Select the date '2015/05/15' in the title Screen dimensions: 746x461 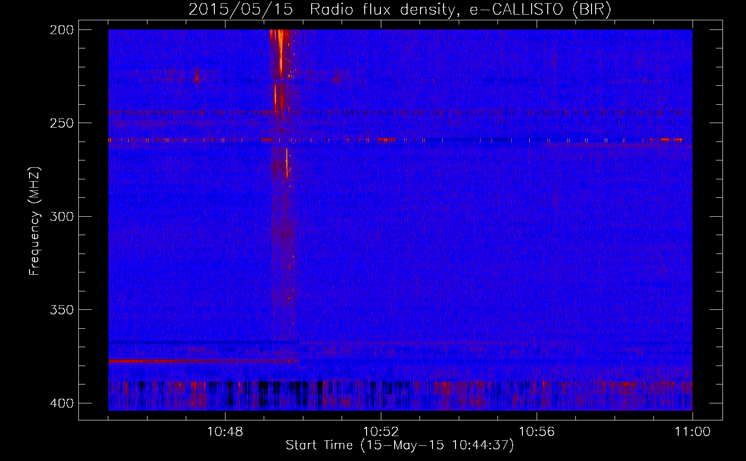pyautogui.click(x=241, y=10)
